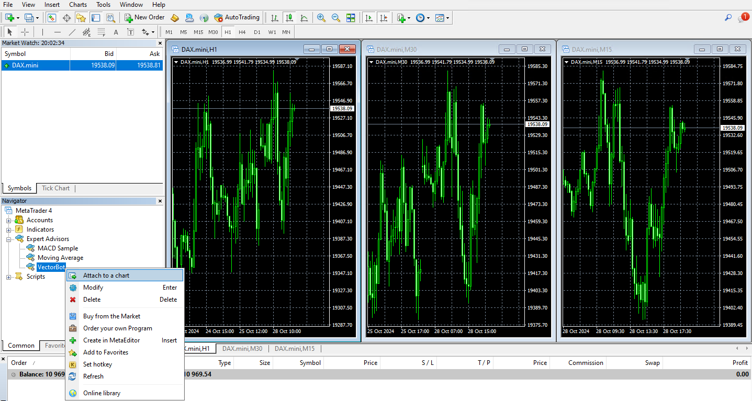Open the Data Window crosshair icon
The height and width of the screenshot is (401, 752).
click(x=67, y=18)
